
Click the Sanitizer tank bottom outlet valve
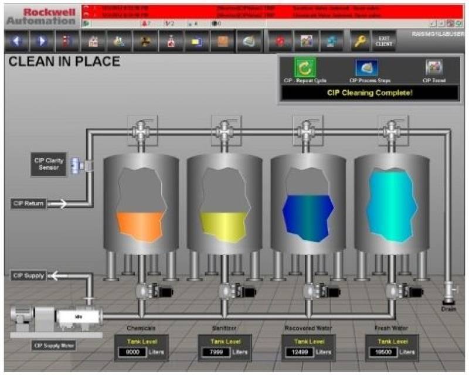click(x=236, y=291)
